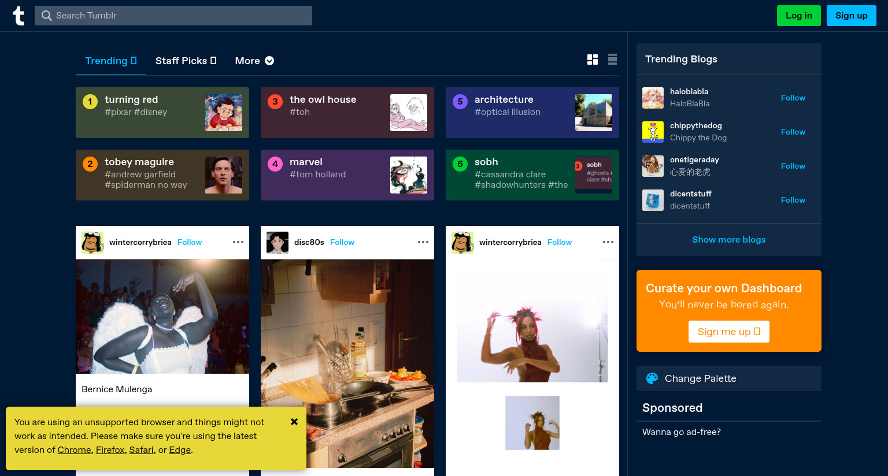Open trending topic tobey maguire
Screen dimensions: 888x476
pyautogui.click(x=162, y=175)
